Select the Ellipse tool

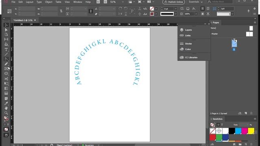point(6,73)
